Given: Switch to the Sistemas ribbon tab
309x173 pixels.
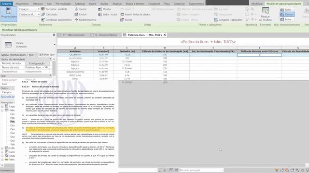Looking at the screenshot, I should (80, 4).
